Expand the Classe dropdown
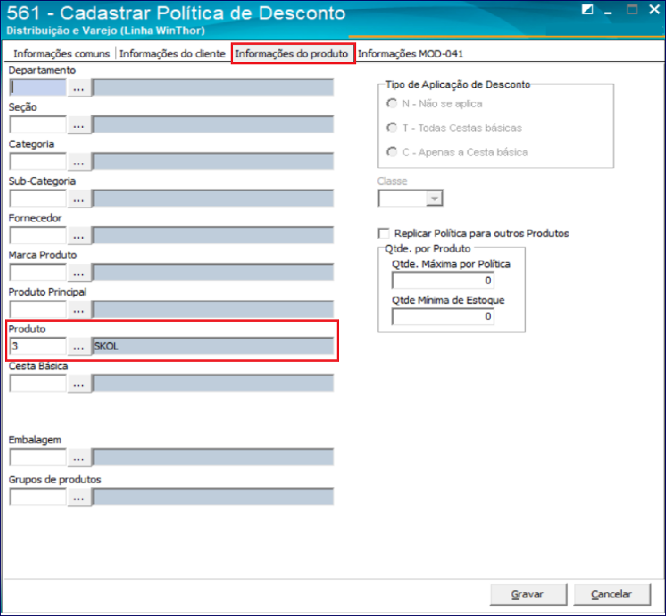The image size is (666, 616). [434, 198]
